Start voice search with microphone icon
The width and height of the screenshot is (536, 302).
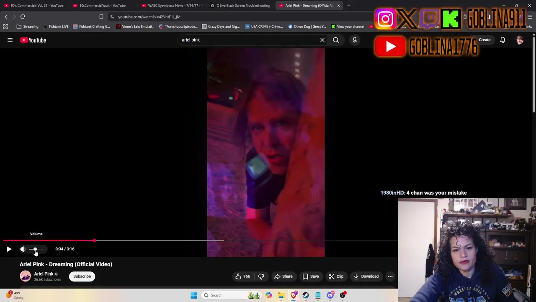[x=355, y=40]
